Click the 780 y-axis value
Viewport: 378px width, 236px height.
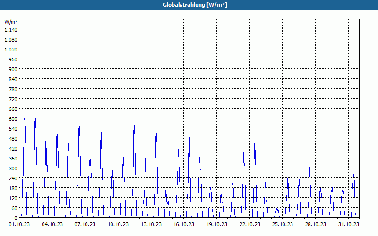13,89
